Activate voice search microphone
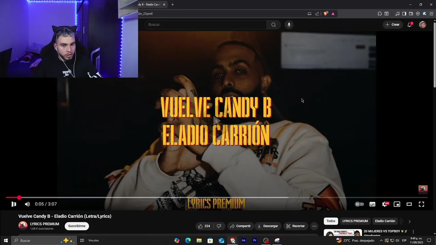Screen dimensions: 436x245 pos(289,24)
